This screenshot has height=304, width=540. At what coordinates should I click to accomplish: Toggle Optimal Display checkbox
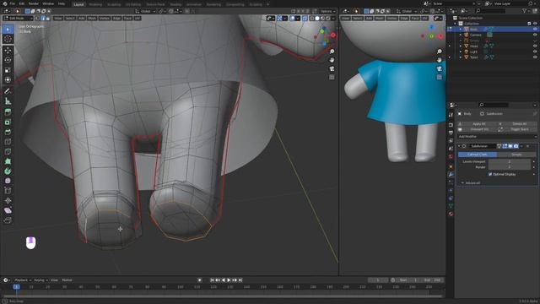pyautogui.click(x=490, y=175)
